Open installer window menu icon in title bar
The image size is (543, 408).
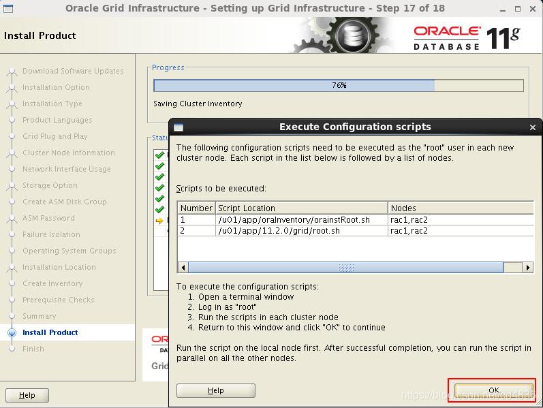pos(8,8)
